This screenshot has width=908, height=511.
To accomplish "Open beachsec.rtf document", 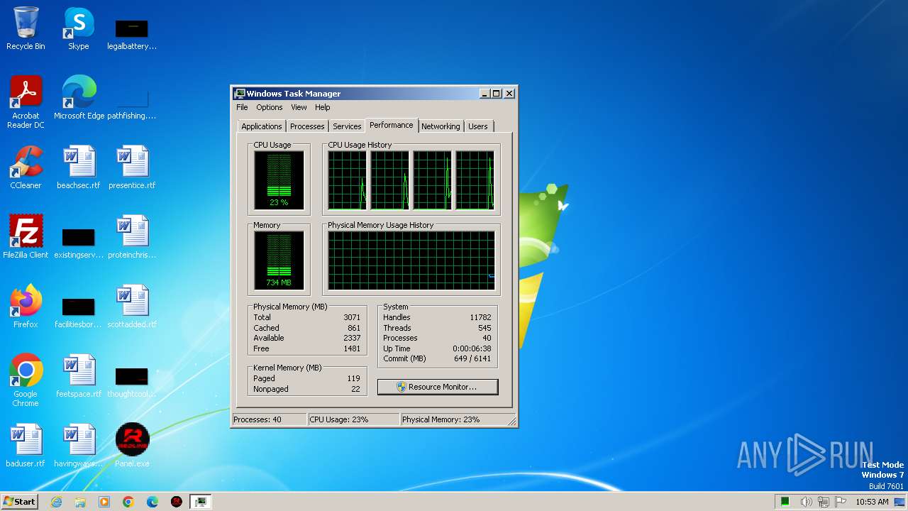I will pos(79,167).
